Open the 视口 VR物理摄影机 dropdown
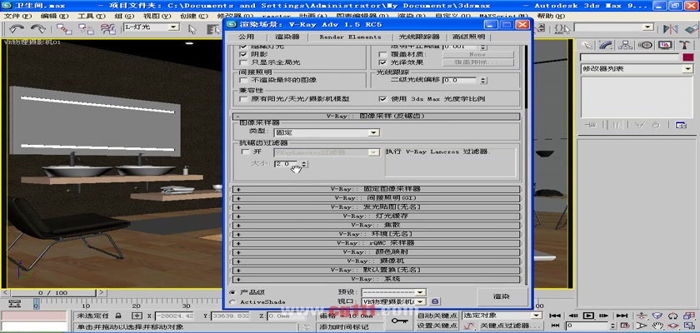700x333 pixels. [392, 302]
